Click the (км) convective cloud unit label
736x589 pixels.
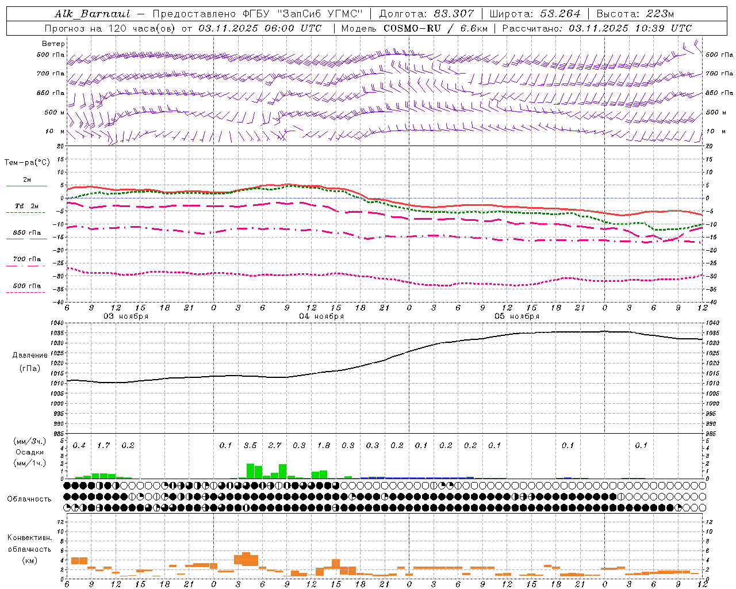29,560
